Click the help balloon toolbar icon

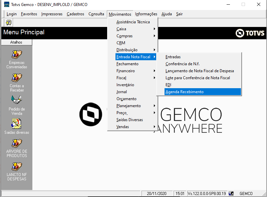pyautogui.click(x=9, y=22)
